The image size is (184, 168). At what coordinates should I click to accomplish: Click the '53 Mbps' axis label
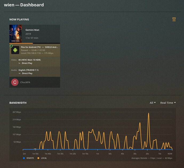17,142
